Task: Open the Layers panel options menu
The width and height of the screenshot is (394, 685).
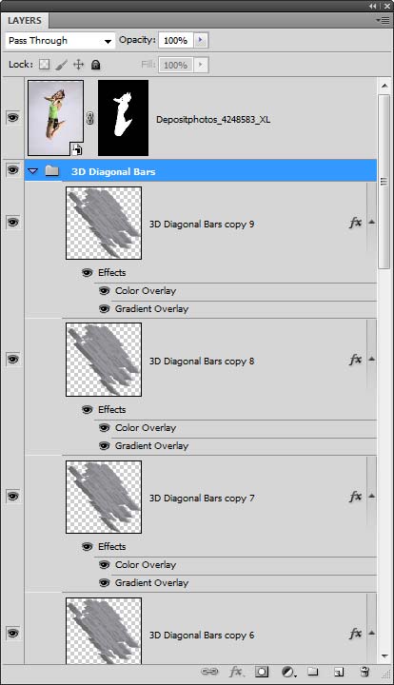Action: tap(383, 20)
